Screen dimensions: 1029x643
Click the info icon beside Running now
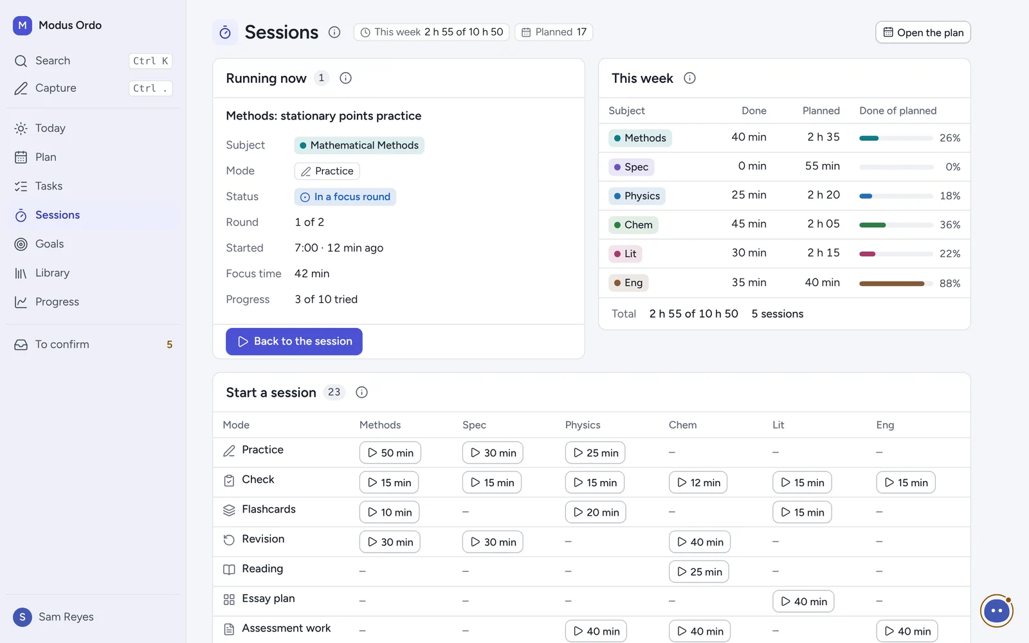345,78
